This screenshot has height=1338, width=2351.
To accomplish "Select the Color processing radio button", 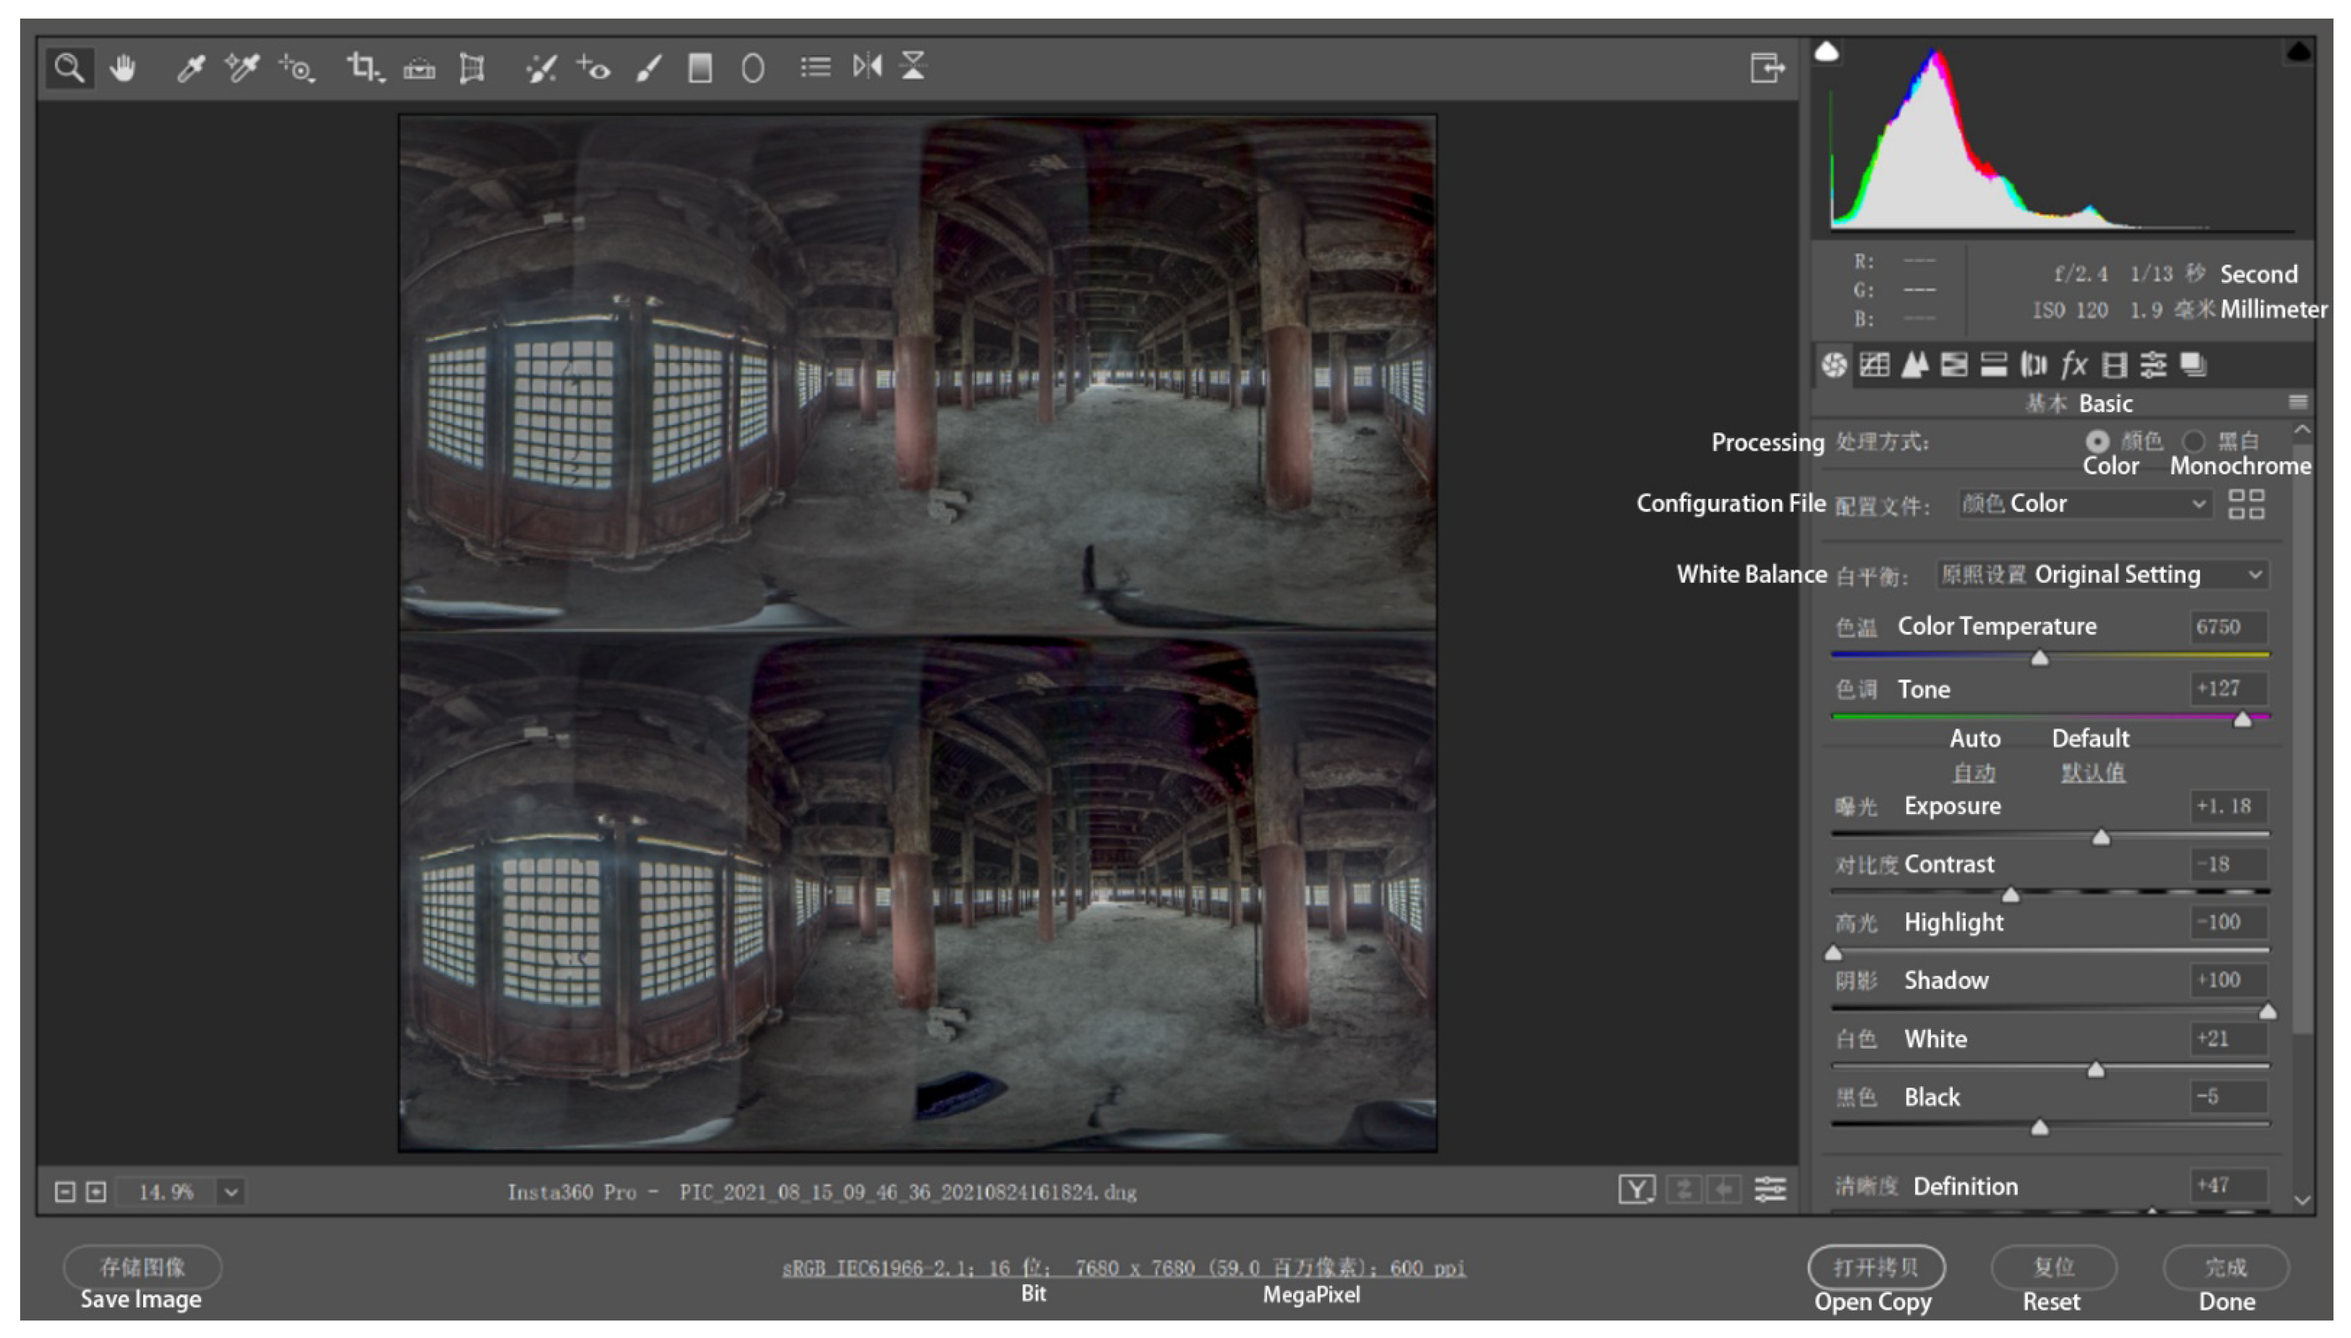I will point(2097,441).
